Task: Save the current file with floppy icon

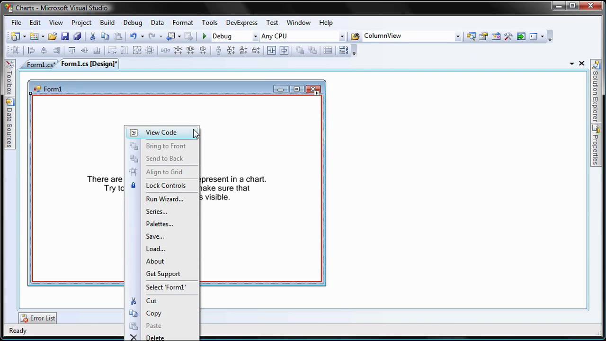Action: 65,36
